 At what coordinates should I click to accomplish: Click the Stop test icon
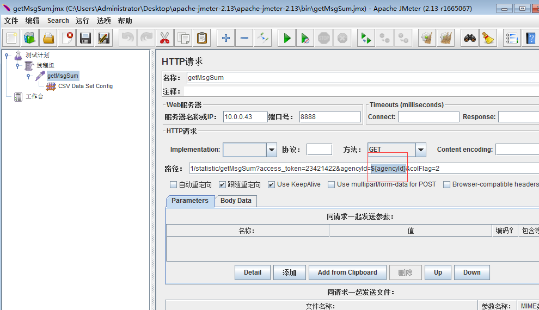coord(324,38)
